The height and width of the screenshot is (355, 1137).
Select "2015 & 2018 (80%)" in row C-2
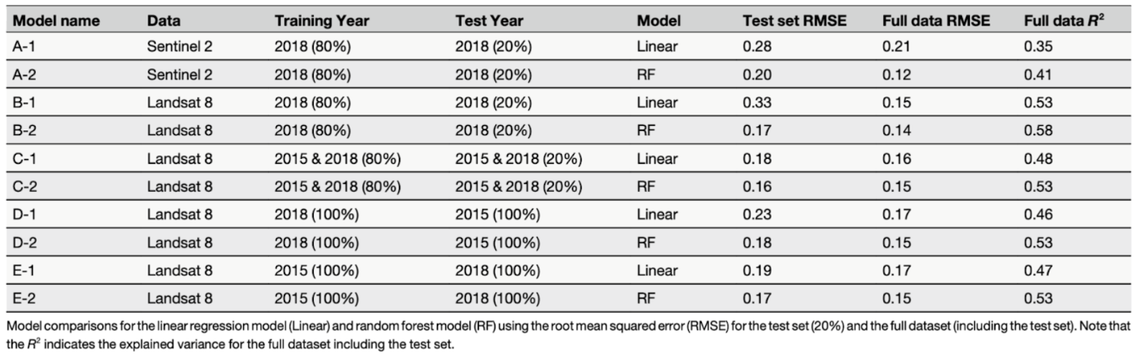[337, 186]
